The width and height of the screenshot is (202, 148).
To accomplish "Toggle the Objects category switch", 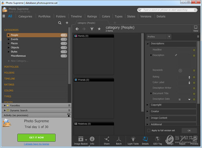I will coord(64,47).
